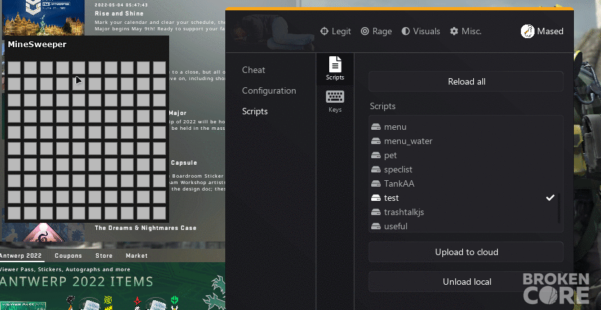Open the Scripts page icon

click(x=335, y=65)
